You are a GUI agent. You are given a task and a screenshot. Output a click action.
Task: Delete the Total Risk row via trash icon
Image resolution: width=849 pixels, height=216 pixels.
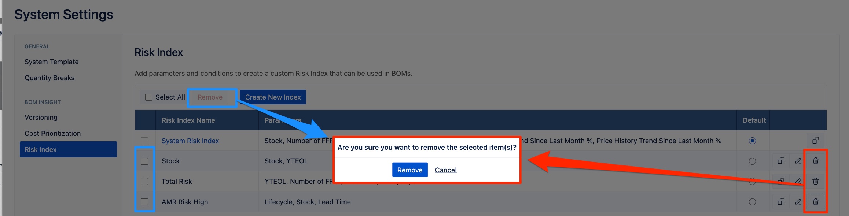[x=816, y=181]
